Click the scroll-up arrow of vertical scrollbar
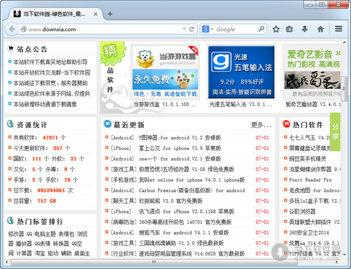 pos(345,42)
